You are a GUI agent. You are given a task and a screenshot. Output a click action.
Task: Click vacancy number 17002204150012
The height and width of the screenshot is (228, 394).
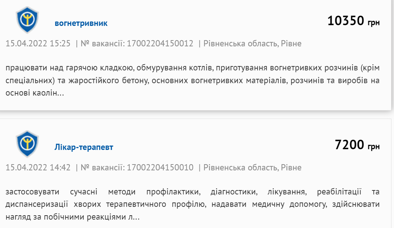point(160,43)
